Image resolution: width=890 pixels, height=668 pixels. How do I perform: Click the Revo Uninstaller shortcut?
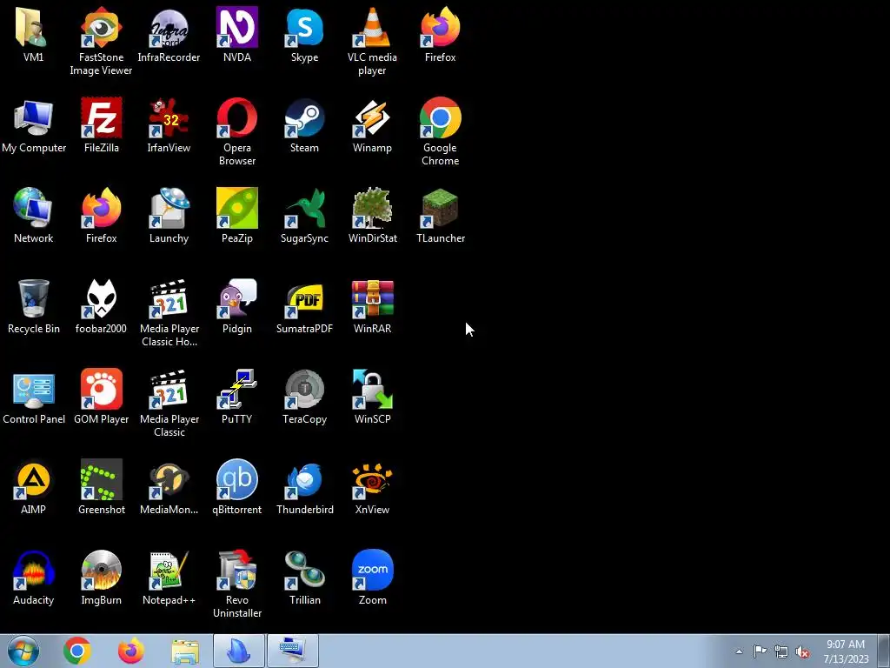tap(236, 570)
